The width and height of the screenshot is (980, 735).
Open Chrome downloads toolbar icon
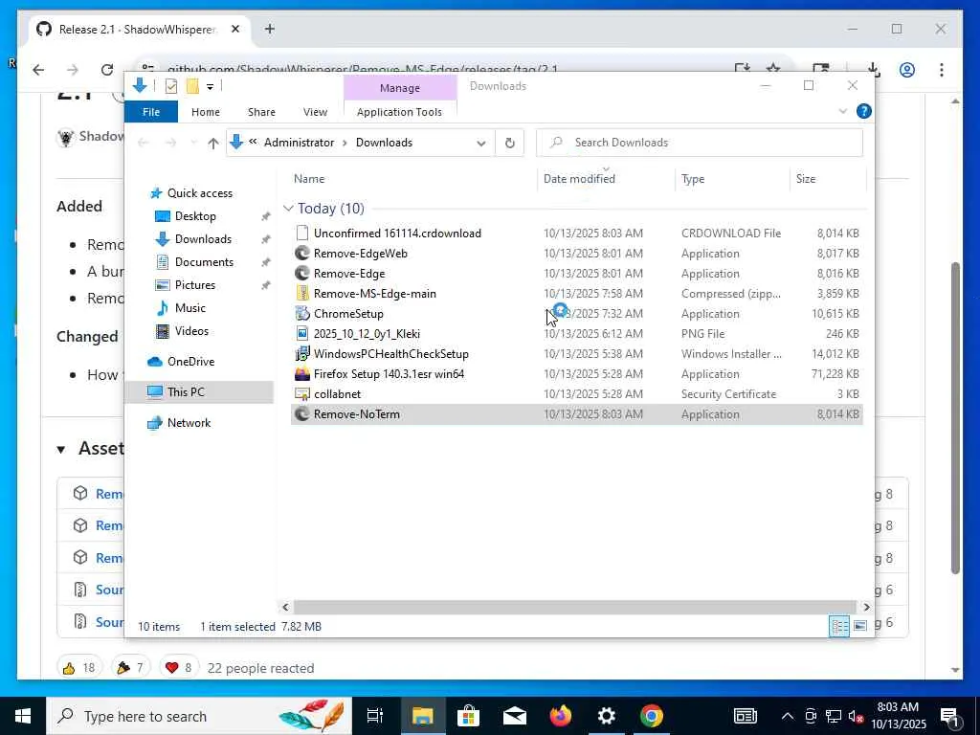pyautogui.click(x=873, y=69)
